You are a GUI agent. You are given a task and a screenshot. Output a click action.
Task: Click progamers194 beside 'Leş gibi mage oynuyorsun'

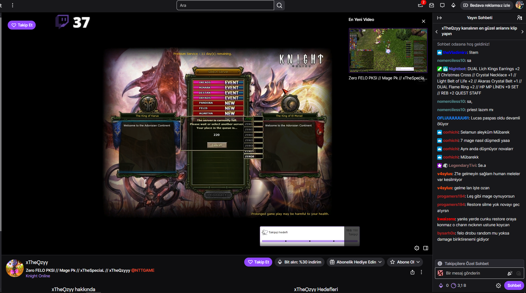(x=451, y=196)
